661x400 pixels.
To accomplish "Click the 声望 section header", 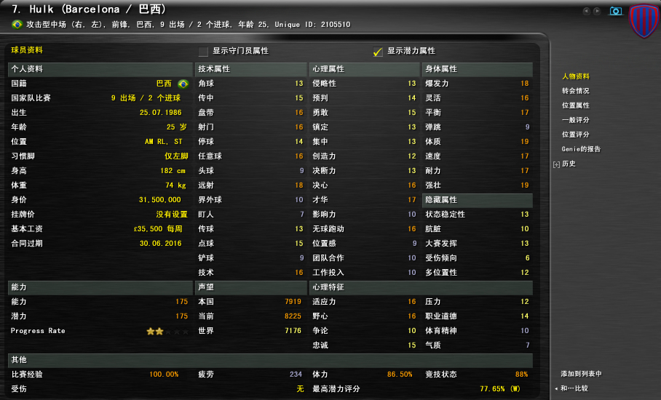I will point(251,287).
